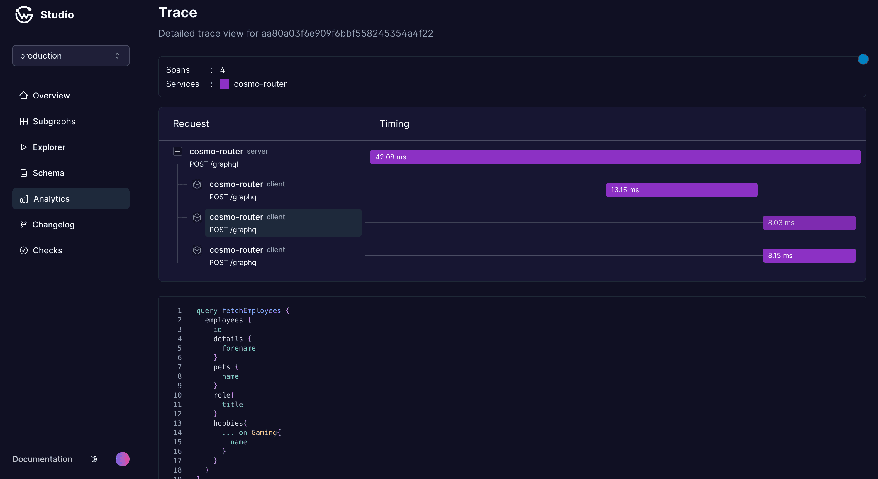
Task: Open the Checks section icon
Action: pyautogui.click(x=22, y=250)
